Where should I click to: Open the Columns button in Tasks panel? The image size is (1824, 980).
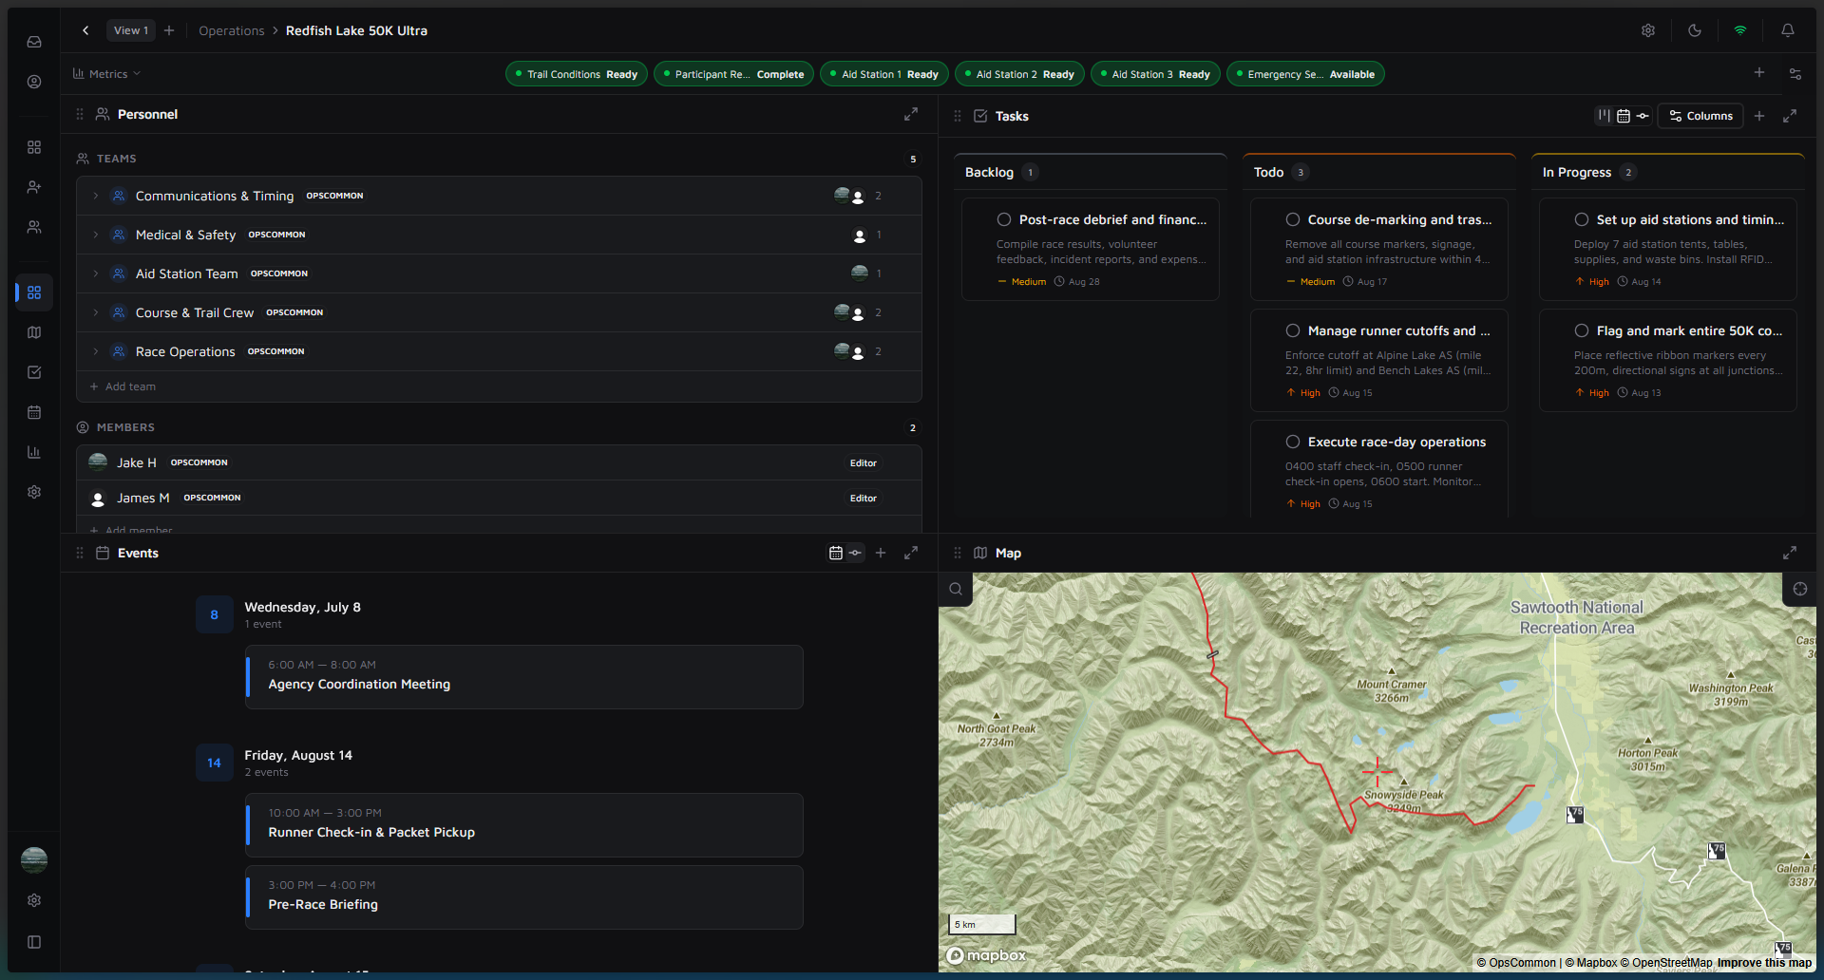point(1700,116)
